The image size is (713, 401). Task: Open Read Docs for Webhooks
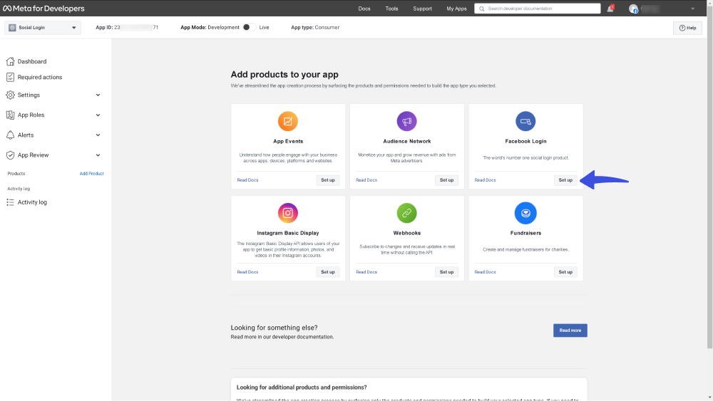pos(366,272)
